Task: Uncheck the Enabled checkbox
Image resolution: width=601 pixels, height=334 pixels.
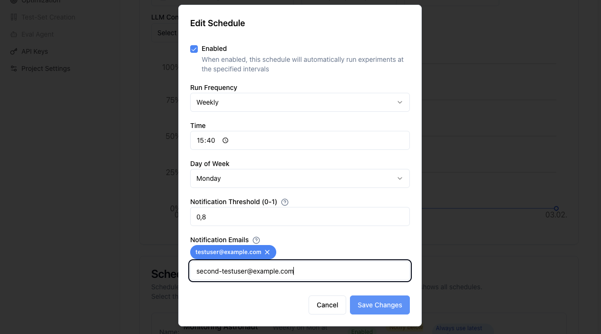Action: pyautogui.click(x=194, y=49)
